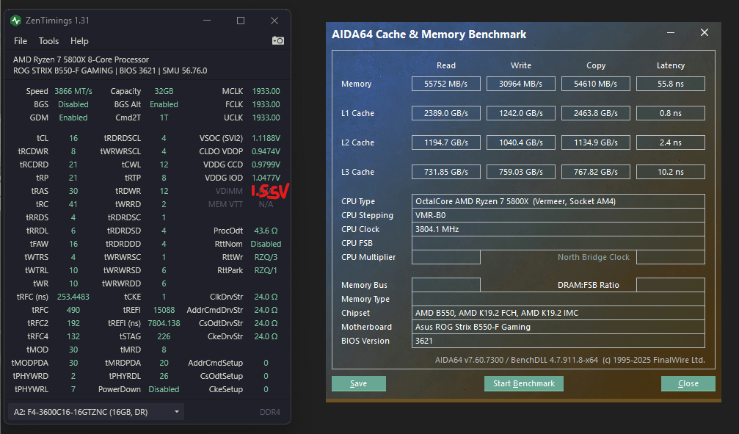Click the processor name AMD Ryzen 7 5800X
The height and width of the screenshot is (434, 739).
(x=81, y=59)
